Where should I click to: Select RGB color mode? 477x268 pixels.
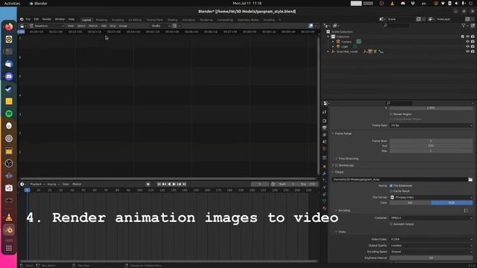pyautogui.click(x=452, y=202)
